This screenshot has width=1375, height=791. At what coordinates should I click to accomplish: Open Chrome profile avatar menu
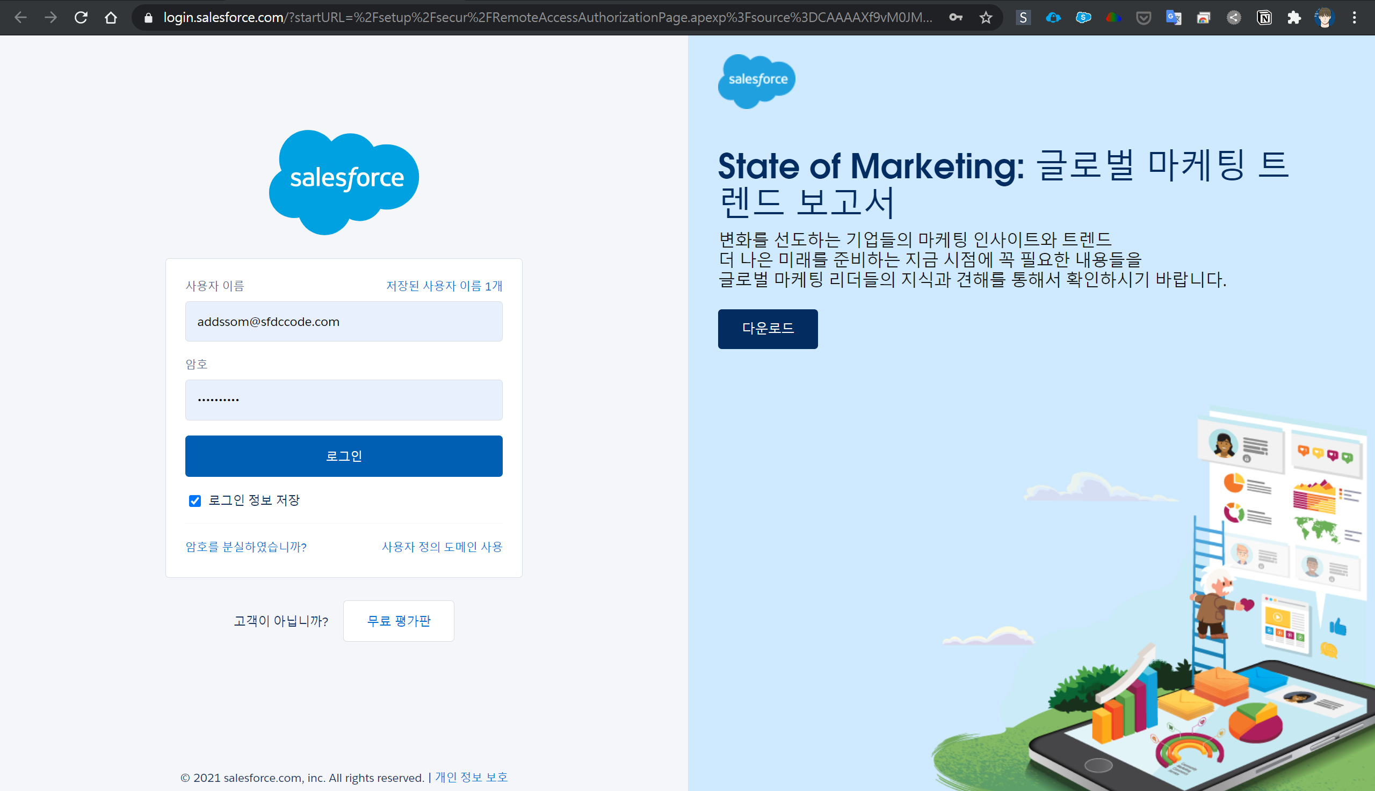[x=1325, y=17]
